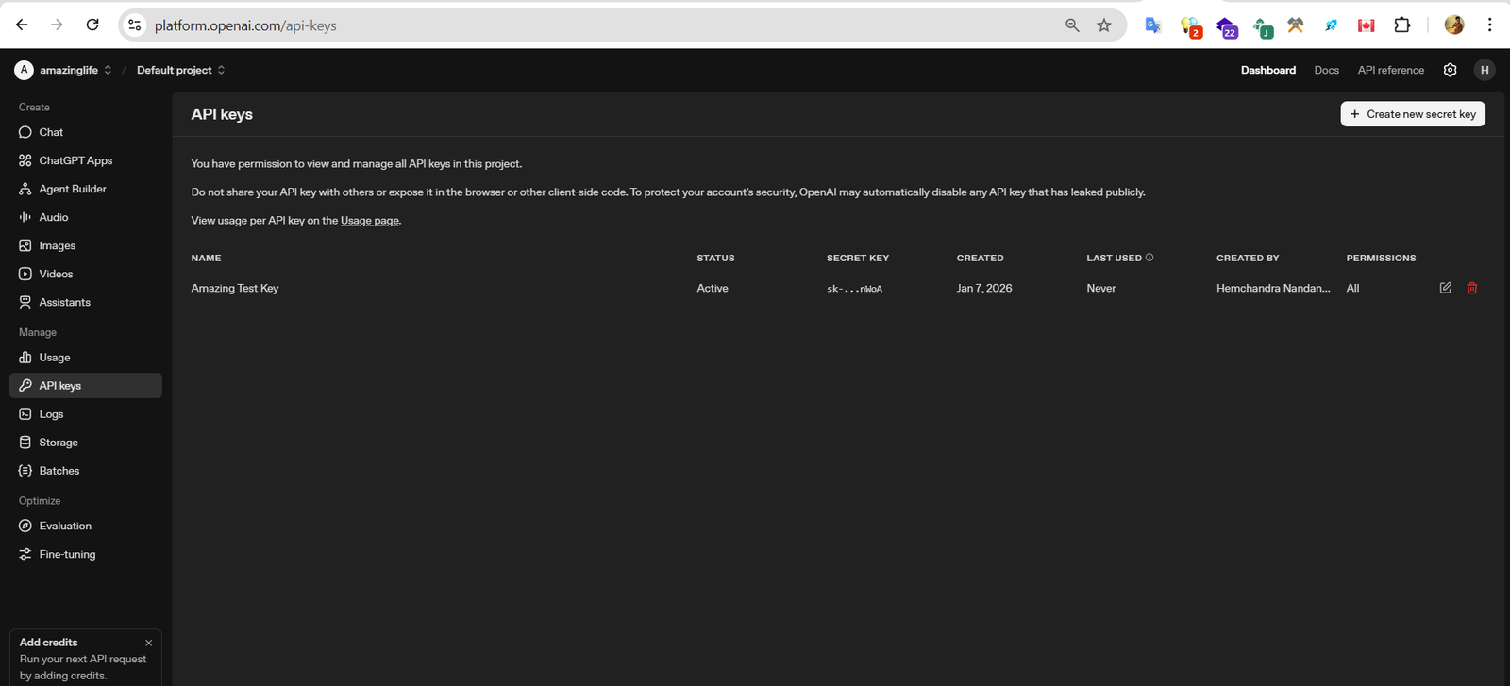The height and width of the screenshot is (686, 1510).
Task: Open Chrome three-dot menu
Action: tap(1489, 25)
